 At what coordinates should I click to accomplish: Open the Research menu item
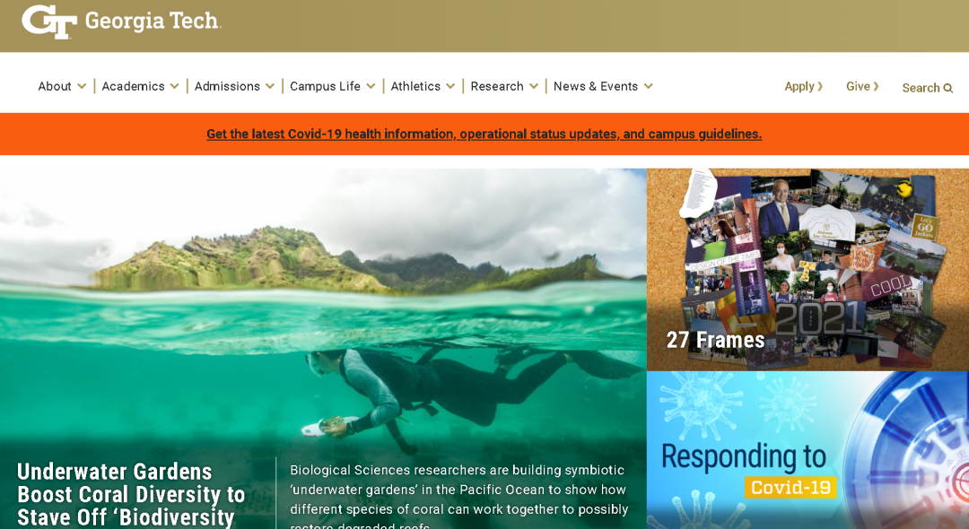tap(497, 86)
